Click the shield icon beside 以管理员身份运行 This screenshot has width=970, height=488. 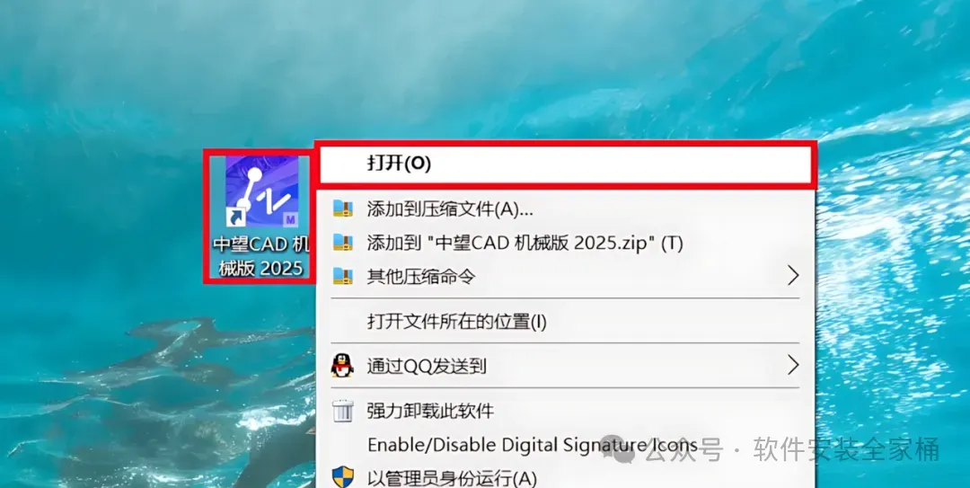click(x=343, y=477)
